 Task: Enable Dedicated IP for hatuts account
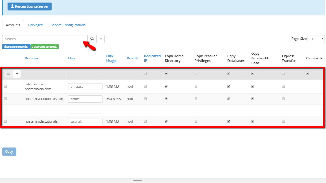point(145,99)
